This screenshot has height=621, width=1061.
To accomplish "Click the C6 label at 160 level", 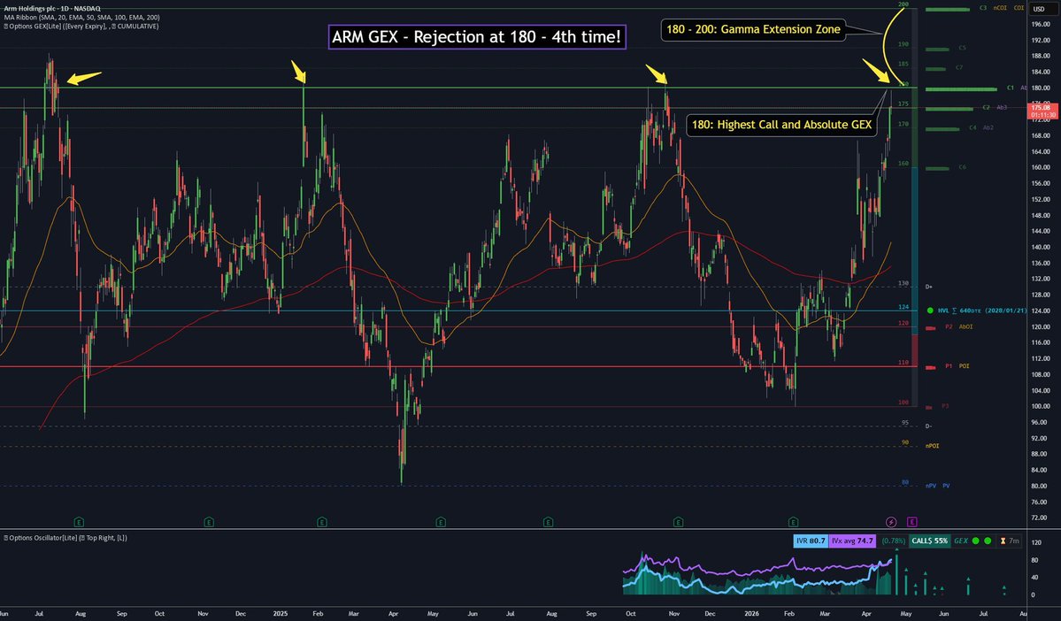I will (962, 167).
